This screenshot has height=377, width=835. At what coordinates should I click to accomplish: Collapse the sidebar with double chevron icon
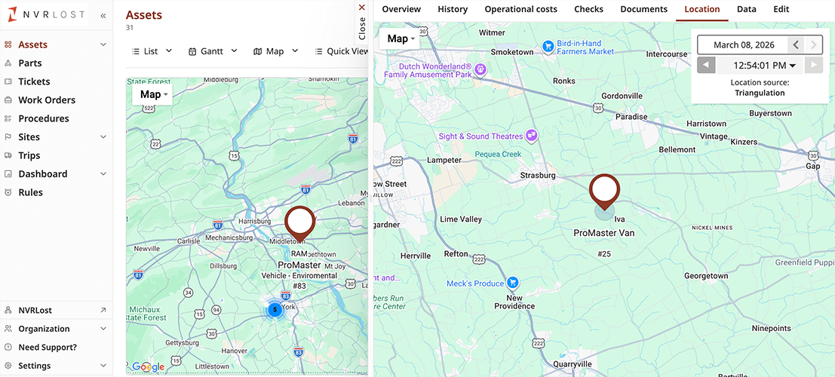103,15
